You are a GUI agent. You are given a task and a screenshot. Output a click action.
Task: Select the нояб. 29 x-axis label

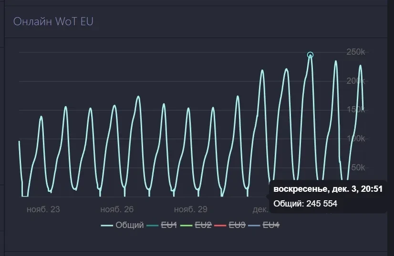(190, 209)
